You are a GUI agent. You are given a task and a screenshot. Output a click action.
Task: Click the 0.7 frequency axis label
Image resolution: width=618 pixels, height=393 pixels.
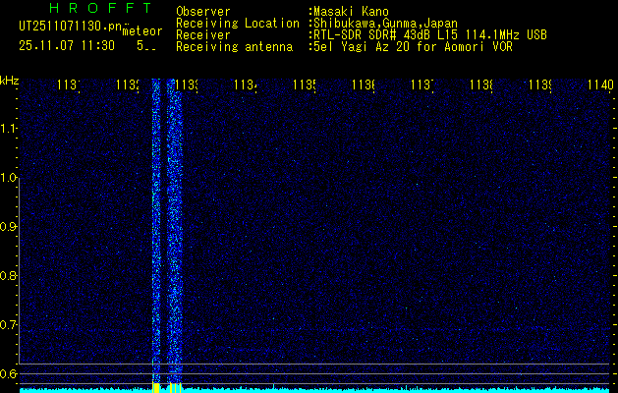click(x=8, y=325)
